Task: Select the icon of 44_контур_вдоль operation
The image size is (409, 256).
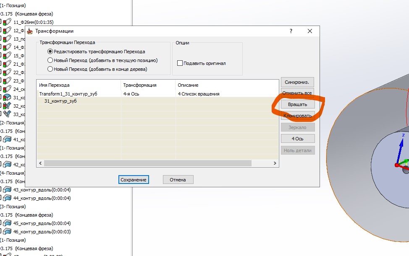Action: click(7, 198)
